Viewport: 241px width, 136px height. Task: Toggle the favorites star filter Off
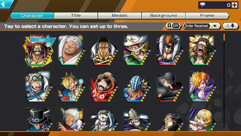point(173,26)
